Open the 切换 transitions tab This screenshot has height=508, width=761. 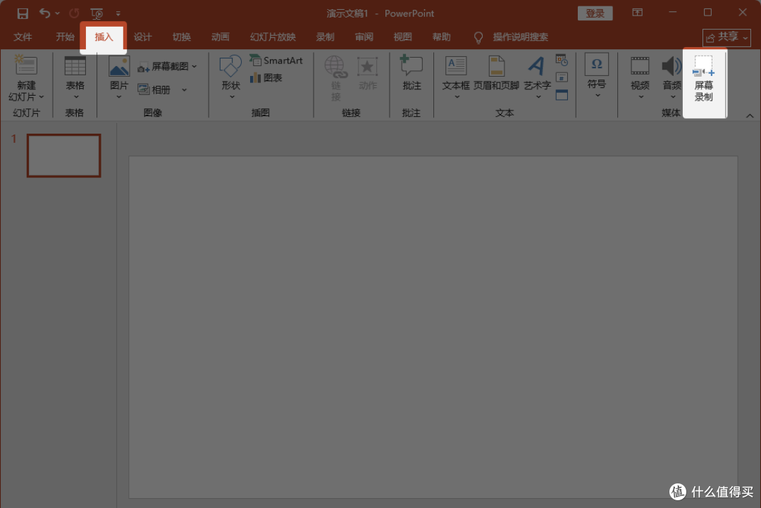[181, 37]
